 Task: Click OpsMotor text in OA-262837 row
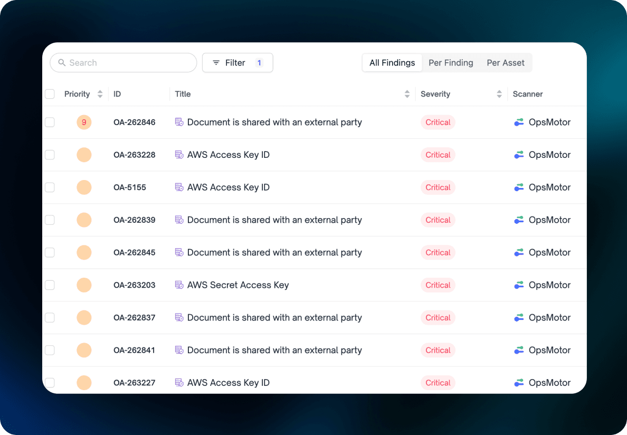pyautogui.click(x=549, y=318)
